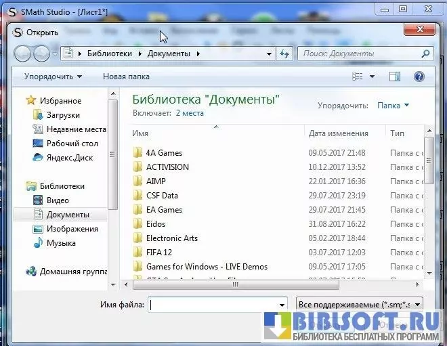447x346 pixels.
Task: Select the Музыка library
Action: tap(61, 243)
